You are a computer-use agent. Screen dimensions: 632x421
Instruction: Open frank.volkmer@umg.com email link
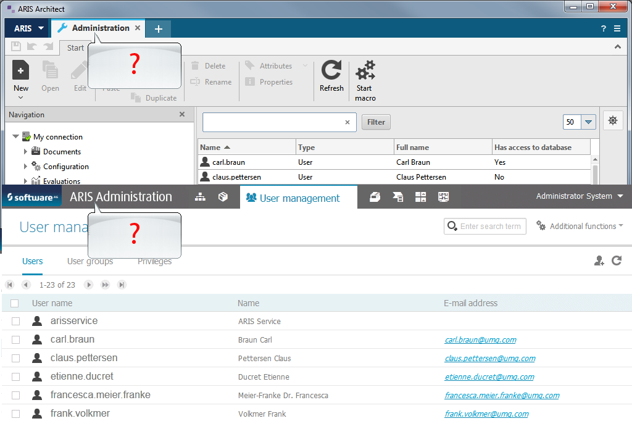point(486,414)
